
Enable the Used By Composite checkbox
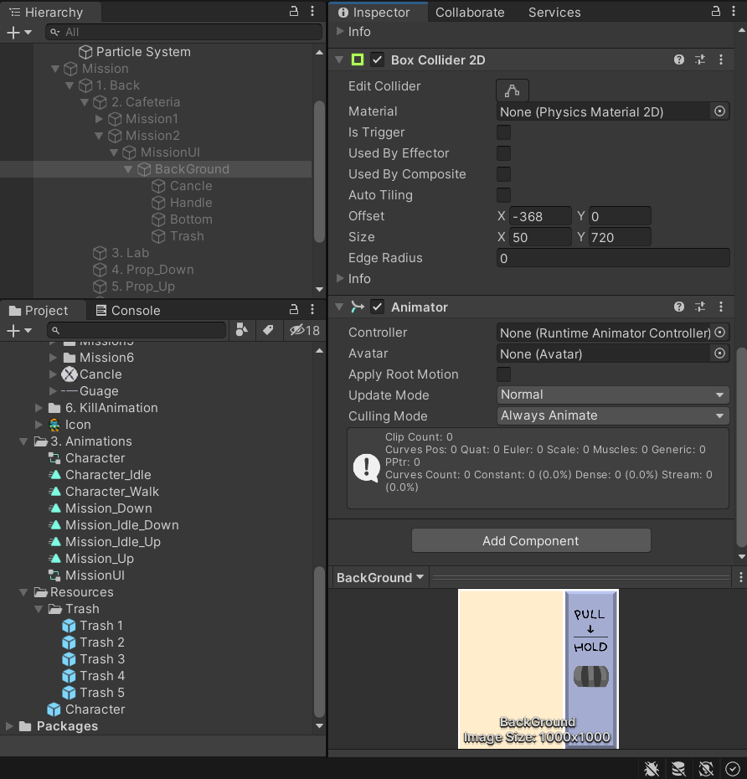[x=503, y=174]
